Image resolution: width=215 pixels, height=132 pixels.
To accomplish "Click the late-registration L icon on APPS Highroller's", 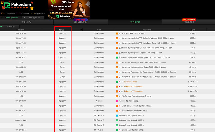I will (120, 38).
